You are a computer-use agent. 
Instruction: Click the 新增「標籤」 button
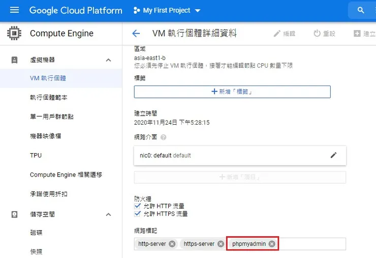232,92
